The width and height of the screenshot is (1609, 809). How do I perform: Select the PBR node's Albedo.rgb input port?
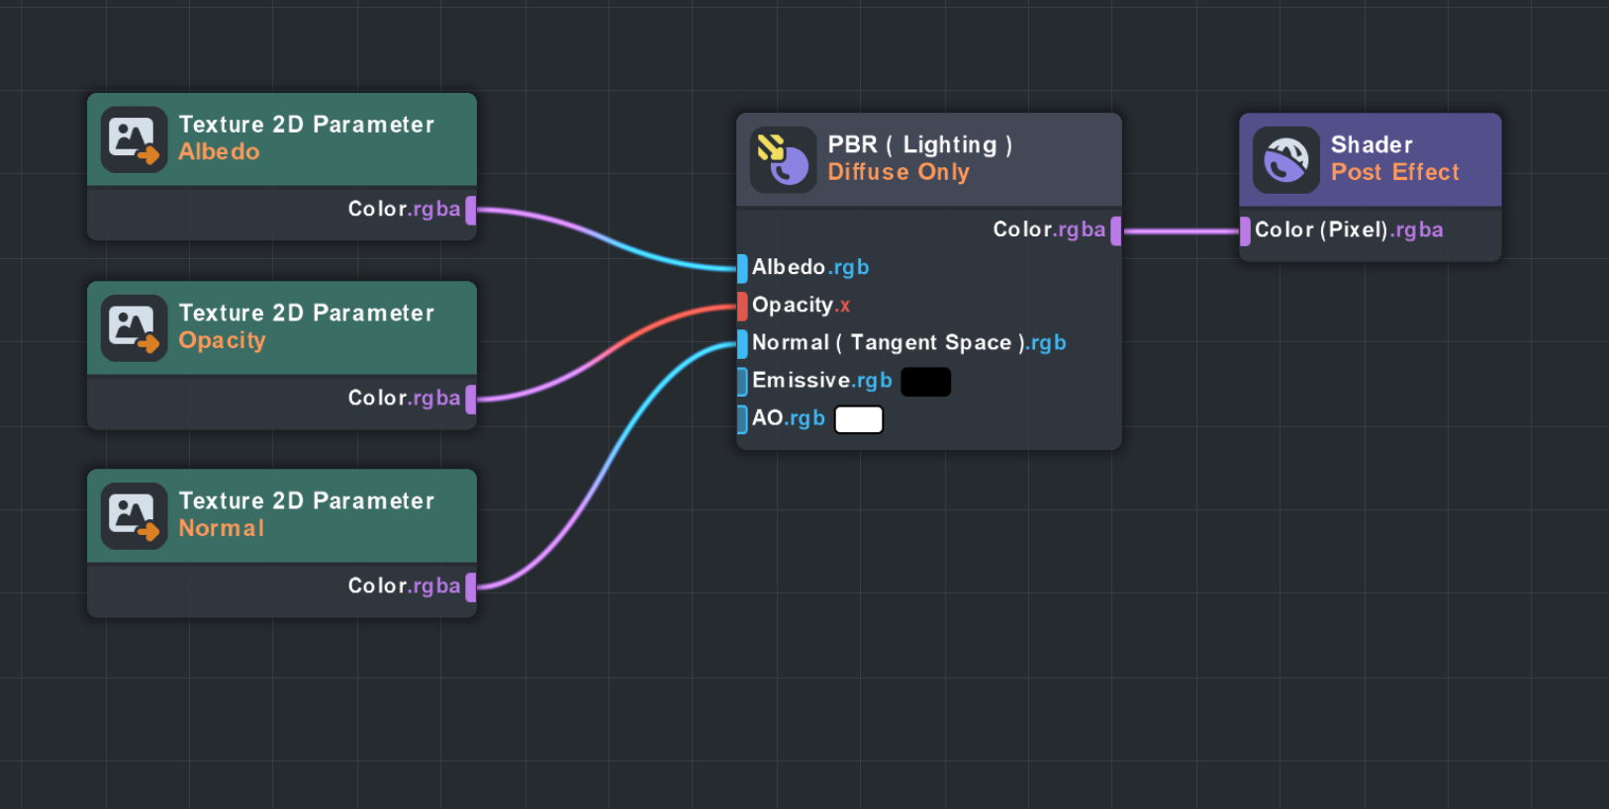742,268
